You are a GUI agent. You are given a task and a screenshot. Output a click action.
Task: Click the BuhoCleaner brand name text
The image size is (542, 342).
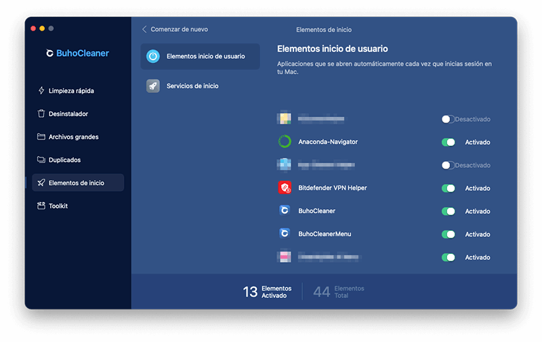83,53
